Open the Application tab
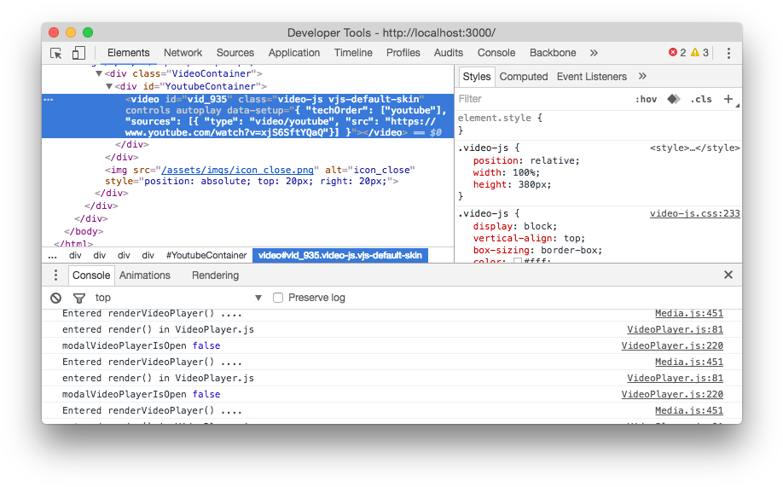This screenshot has width=783, height=487. (x=294, y=53)
